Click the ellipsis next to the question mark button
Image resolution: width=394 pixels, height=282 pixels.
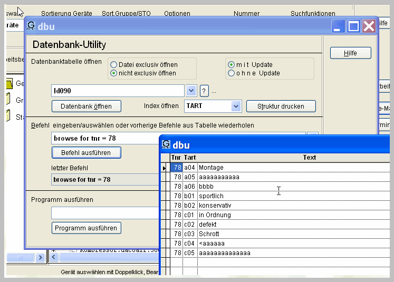(x=214, y=91)
